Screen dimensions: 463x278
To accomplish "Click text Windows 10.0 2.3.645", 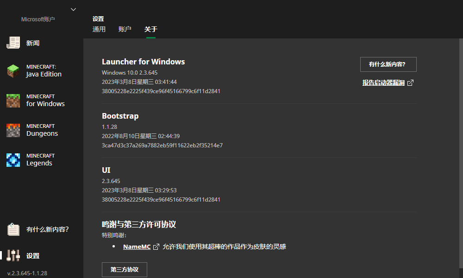I will (x=130, y=72).
